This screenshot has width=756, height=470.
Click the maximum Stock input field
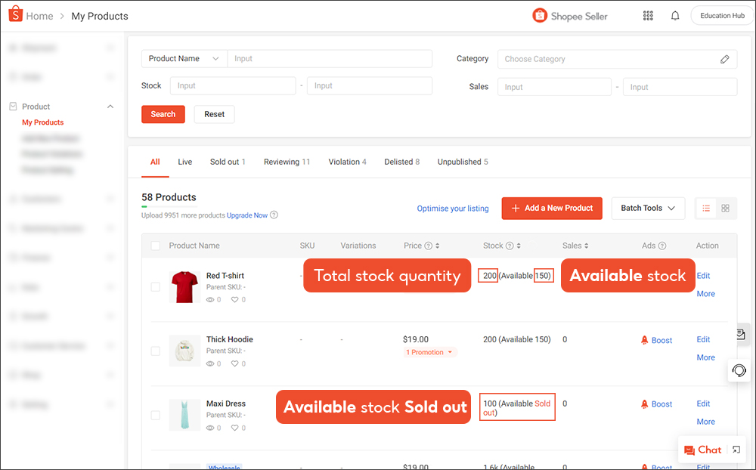(x=370, y=86)
